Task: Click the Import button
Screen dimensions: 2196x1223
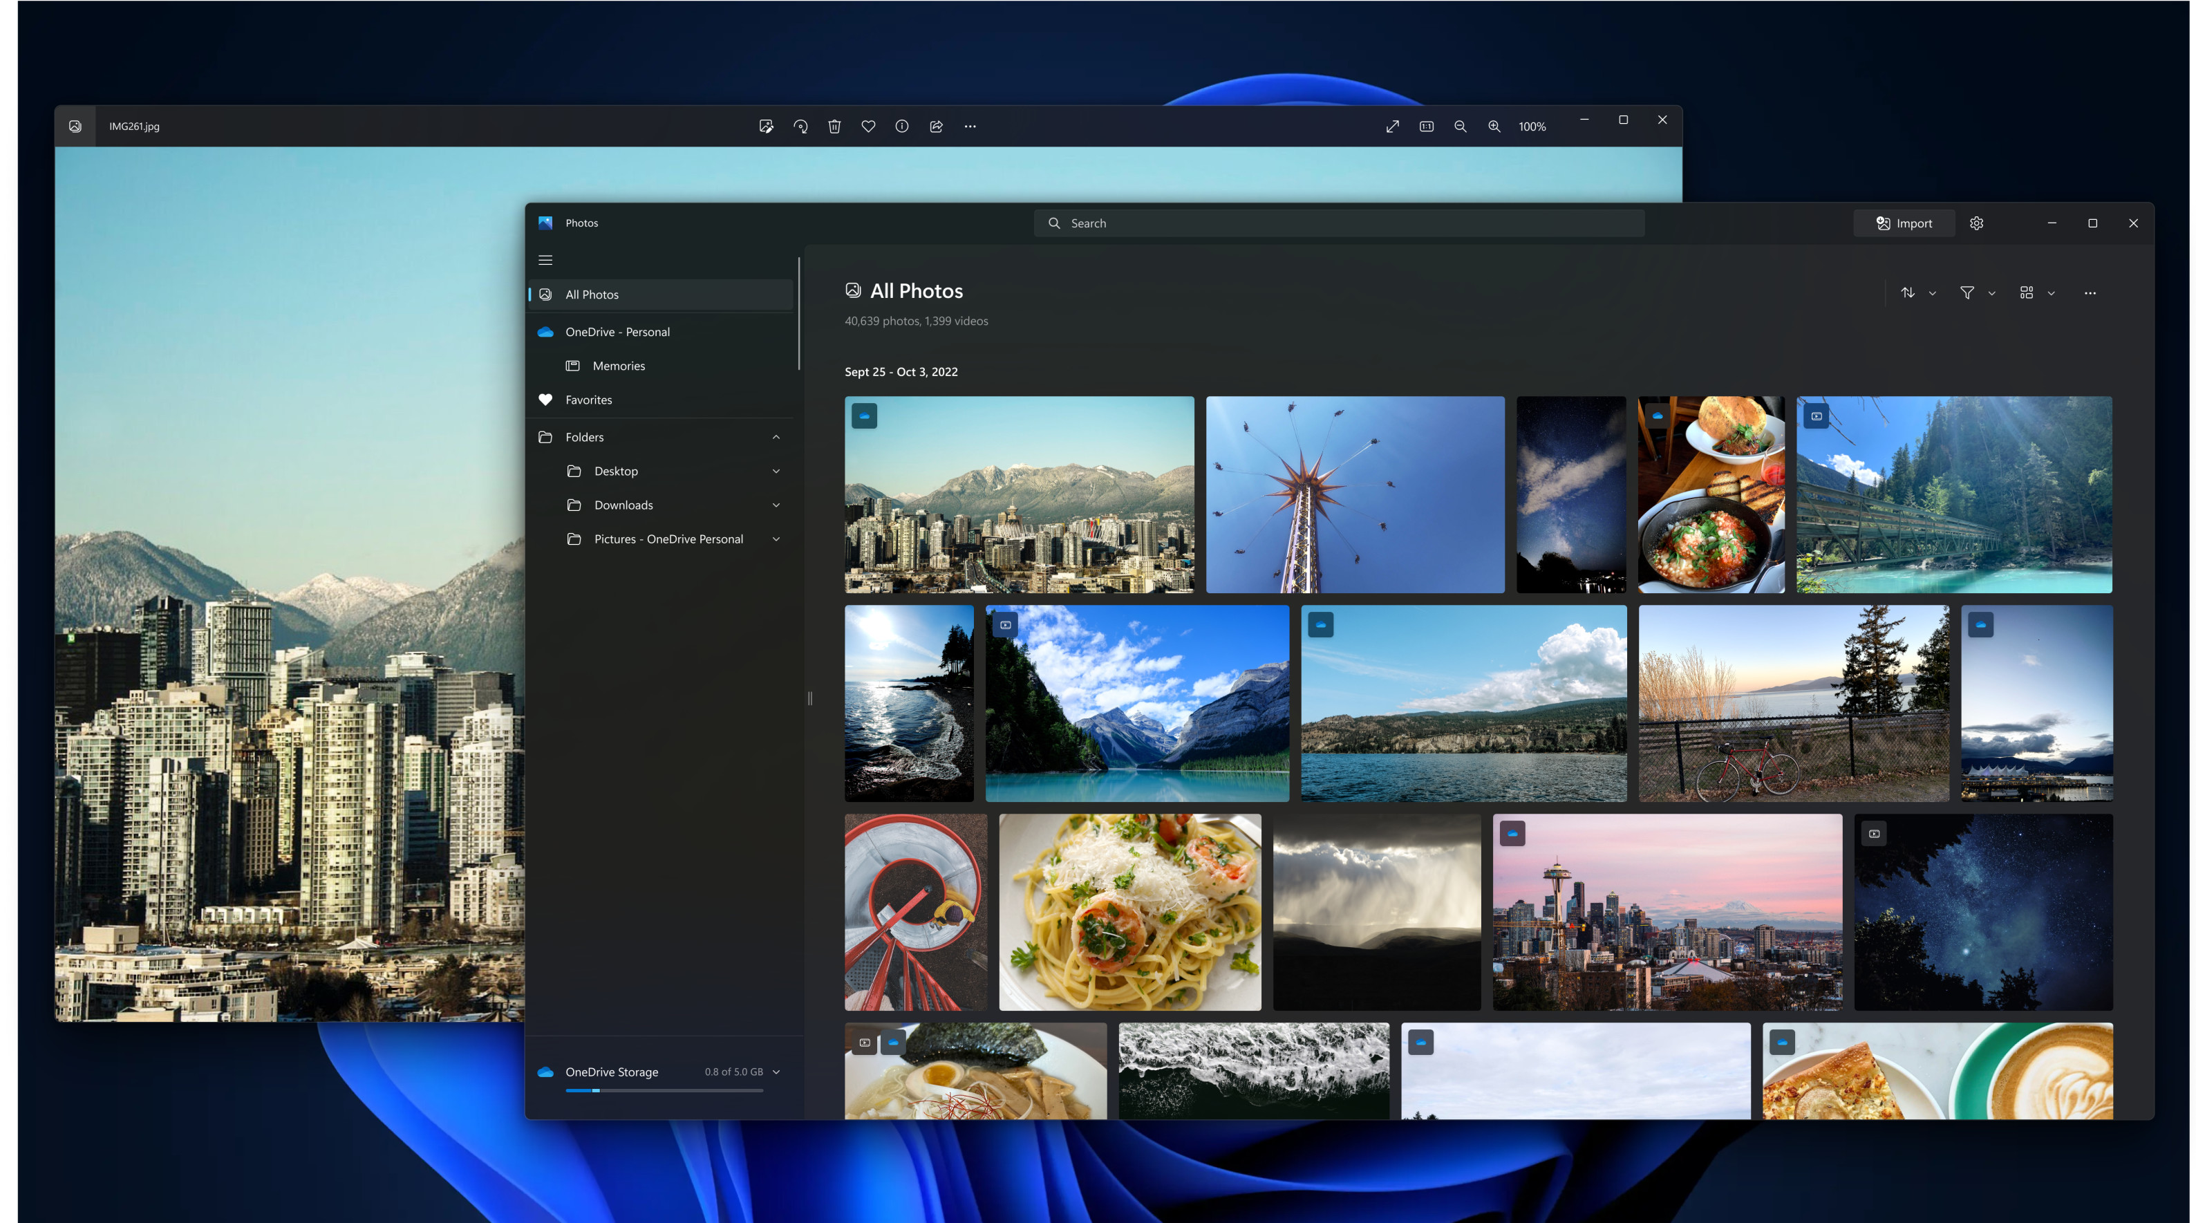Action: pyautogui.click(x=1904, y=223)
